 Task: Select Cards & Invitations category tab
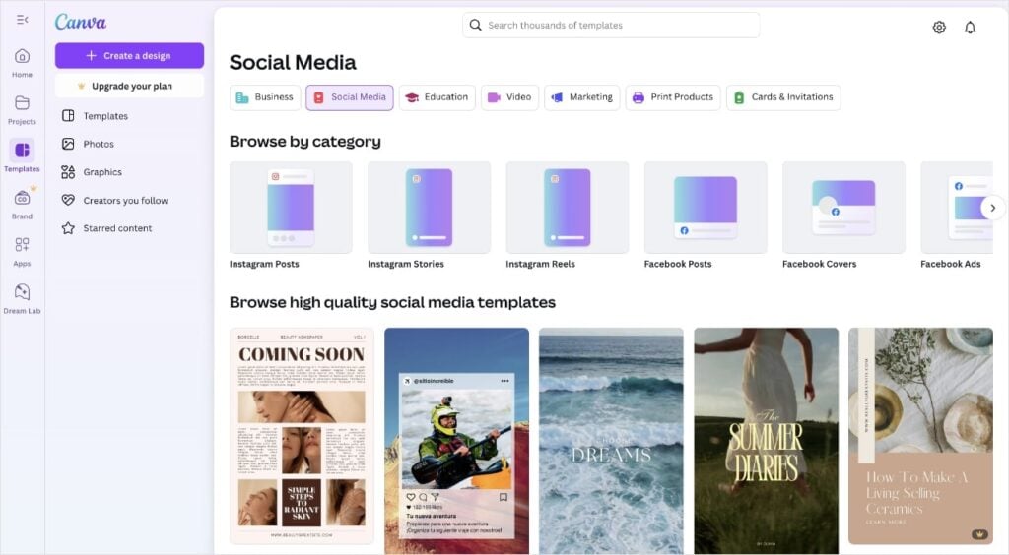783,97
